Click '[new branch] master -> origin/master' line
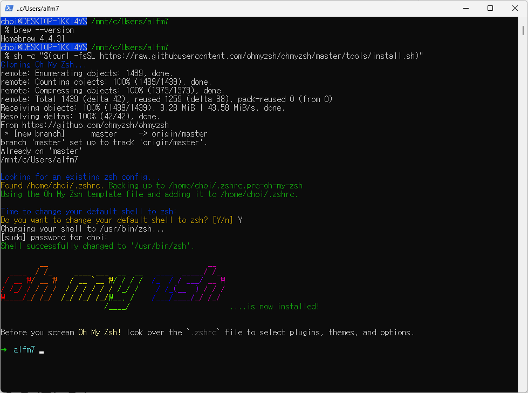Image resolution: width=528 pixels, height=393 pixels. click(x=106, y=134)
